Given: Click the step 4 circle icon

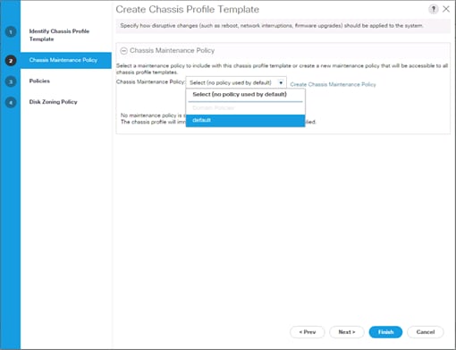Looking at the screenshot, I should click(x=11, y=102).
